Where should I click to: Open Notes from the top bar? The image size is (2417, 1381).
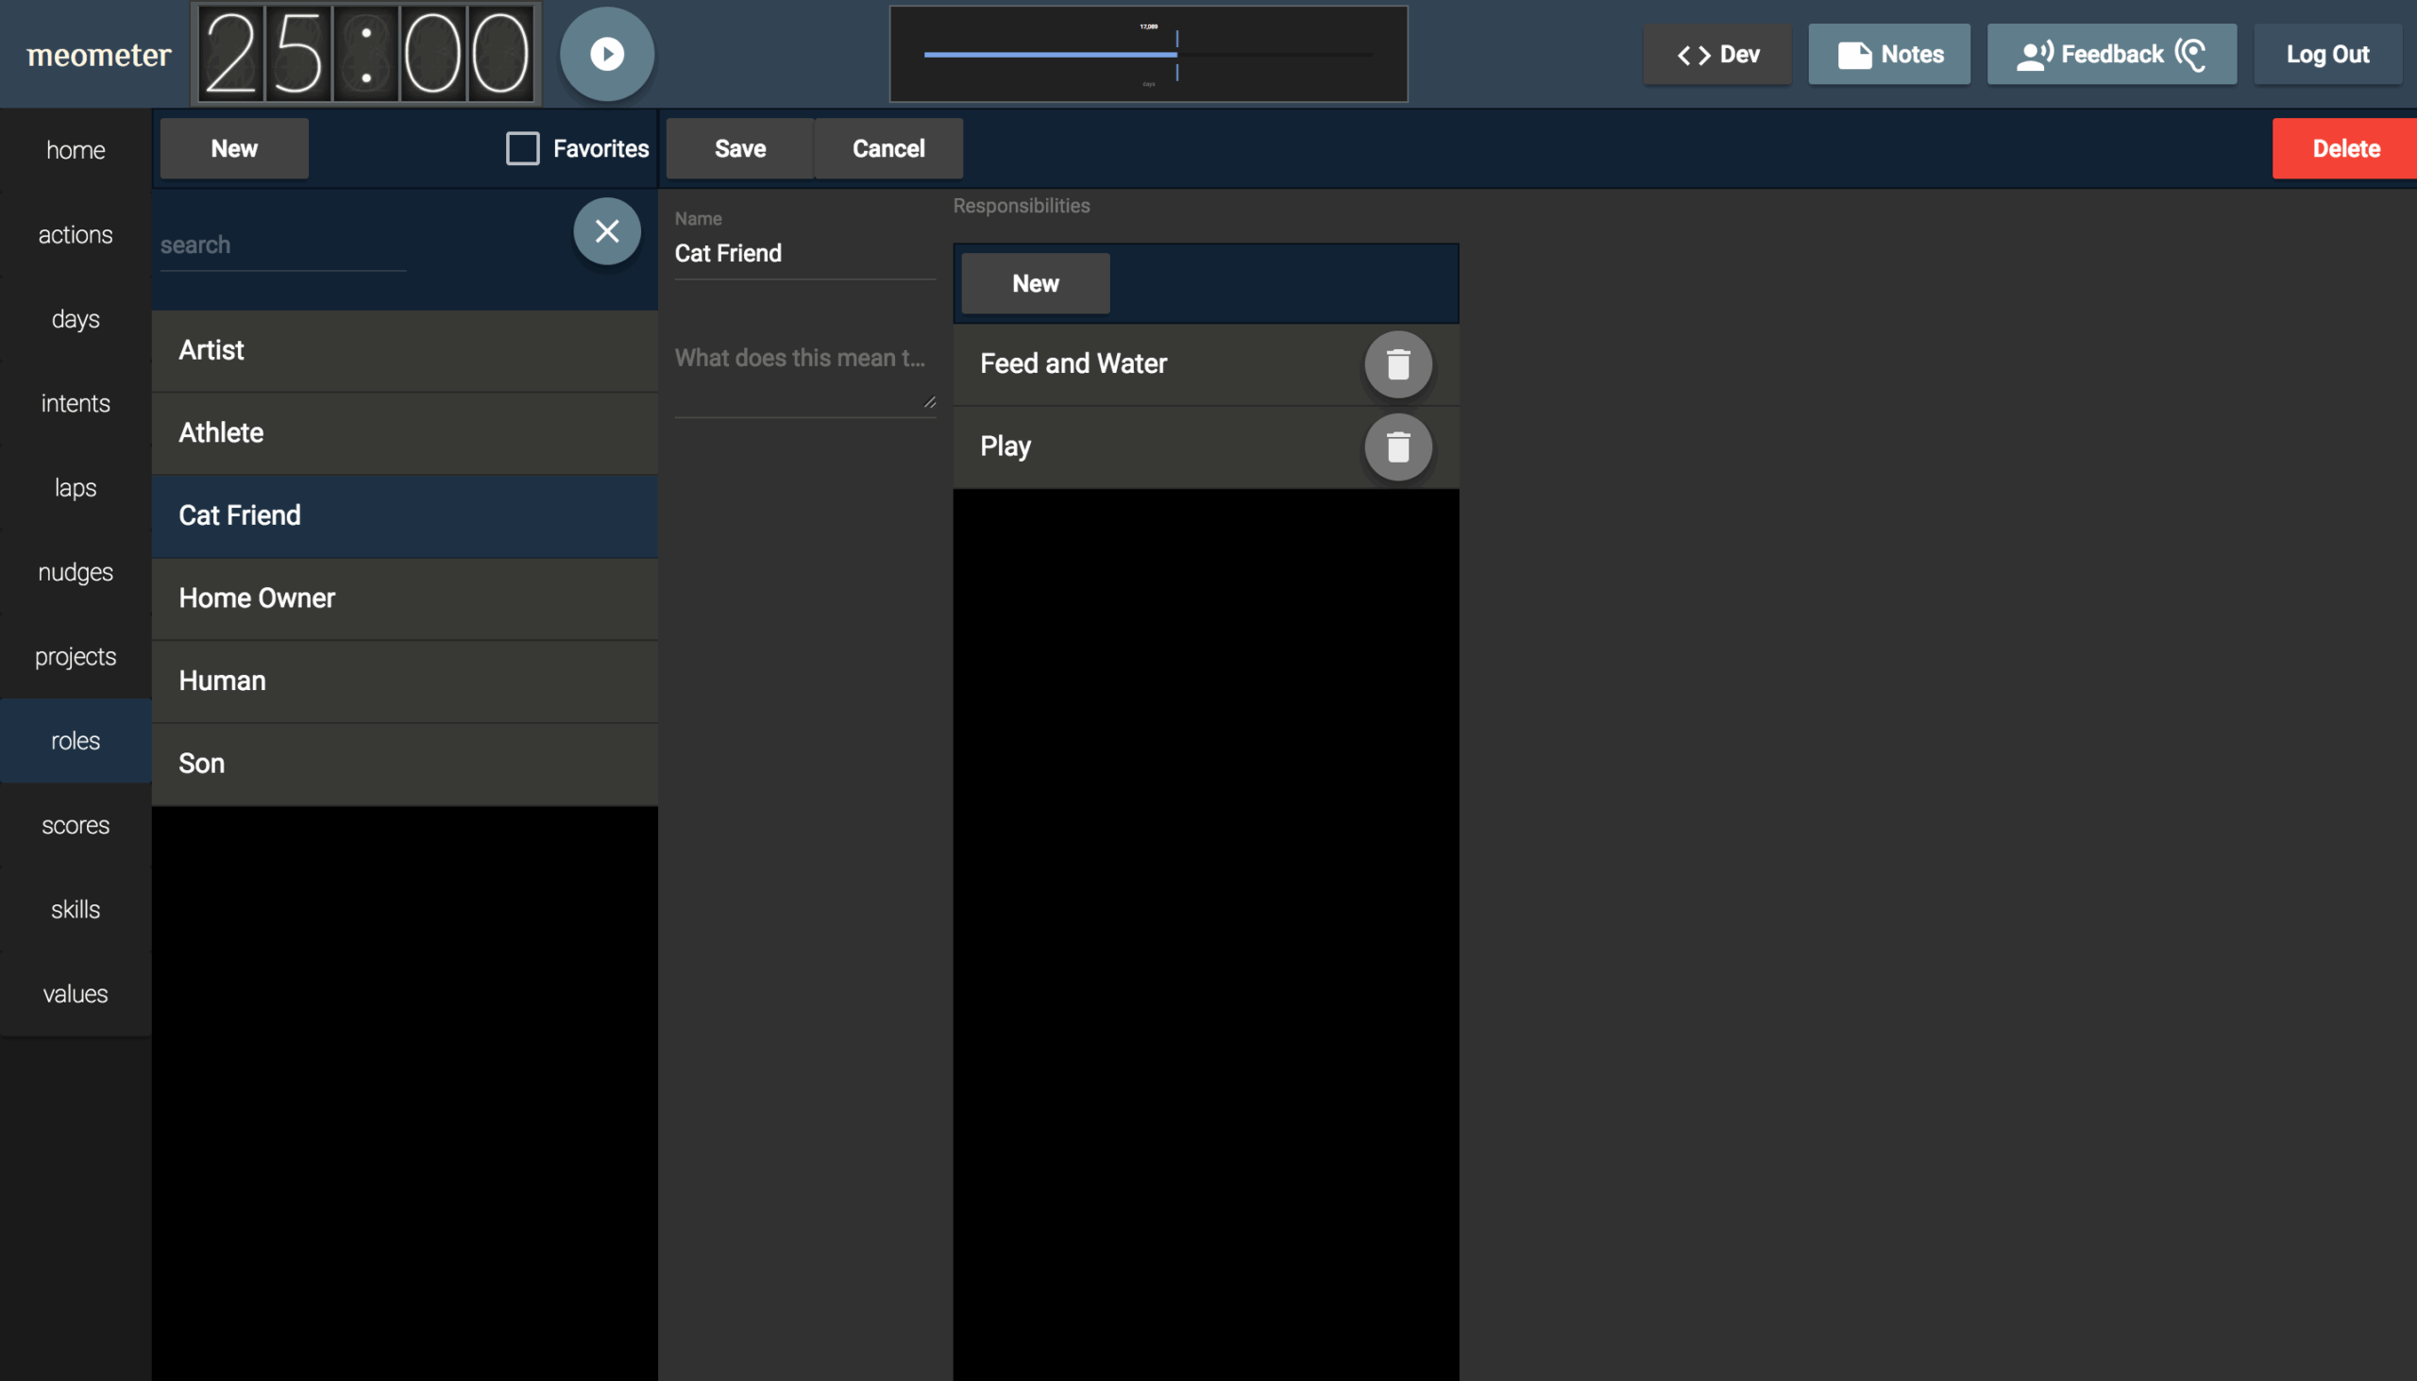click(1888, 54)
